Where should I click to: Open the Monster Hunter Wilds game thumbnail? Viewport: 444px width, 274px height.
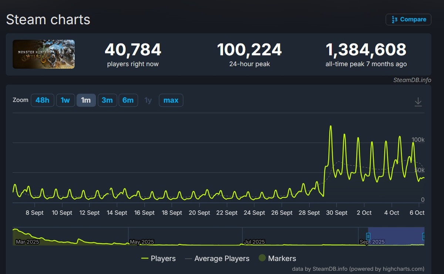tap(44, 54)
